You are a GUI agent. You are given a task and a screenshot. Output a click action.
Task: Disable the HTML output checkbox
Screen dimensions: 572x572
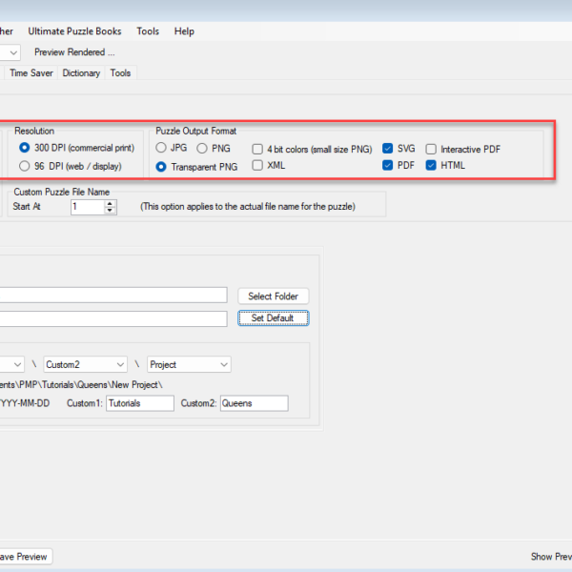click(x=431, y=166)
